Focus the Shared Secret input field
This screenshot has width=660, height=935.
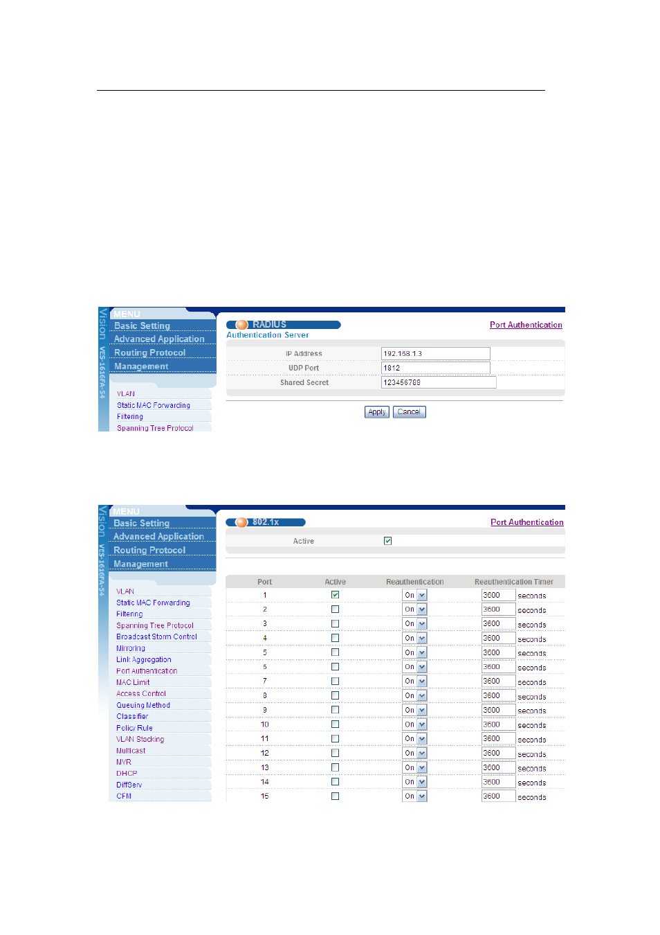(439, 382)
